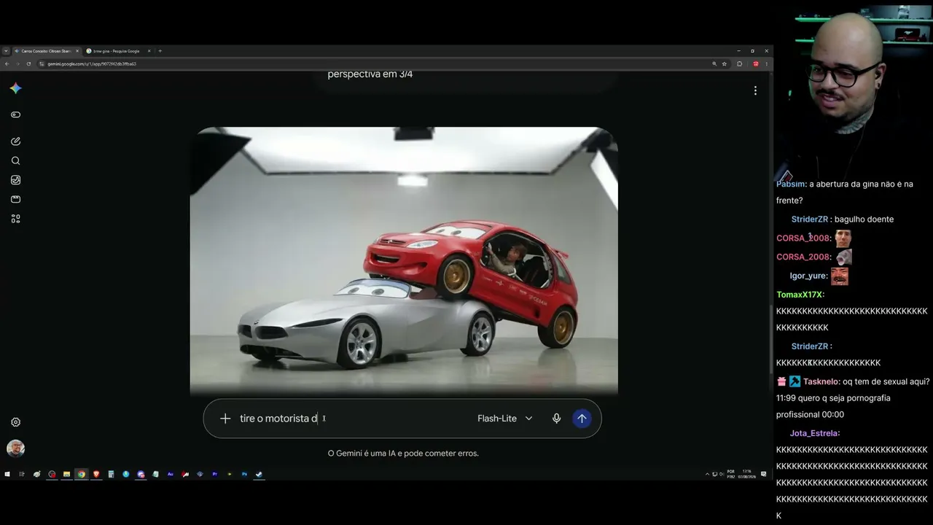Viewport: 933px width, 525px height.
Task: Bookmark this page with the star
Action: coord(725,64)
